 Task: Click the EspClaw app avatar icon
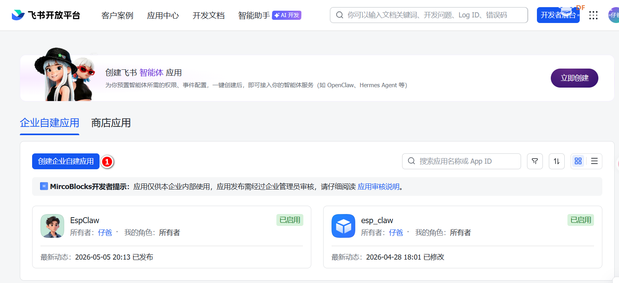[x=52, y=226]
